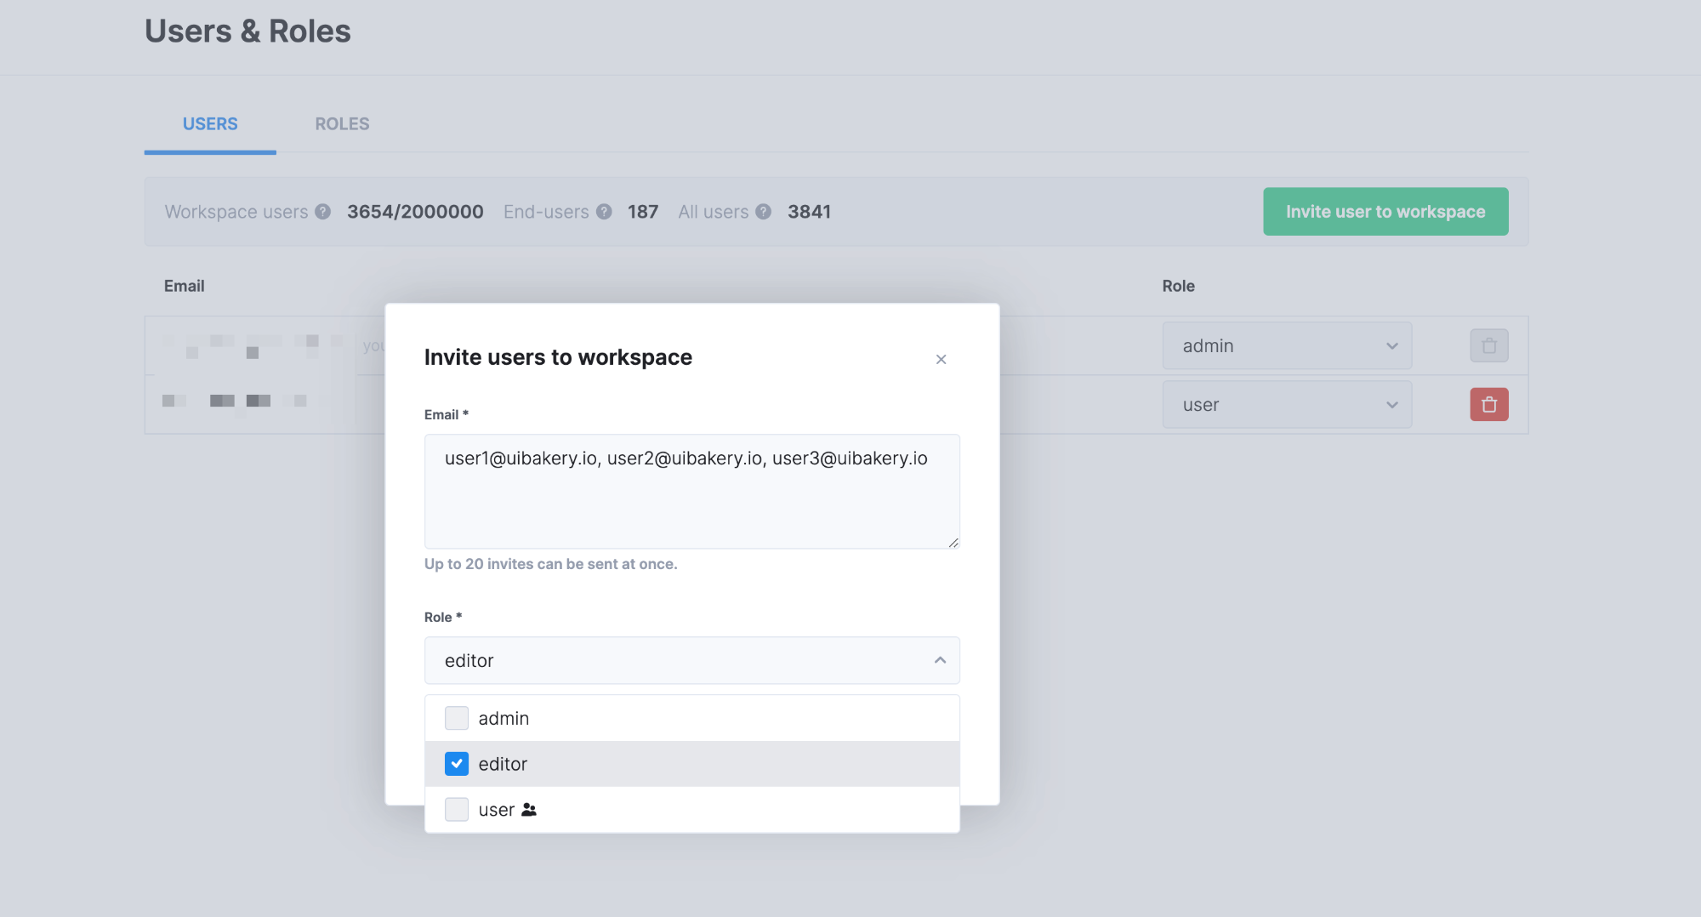Viewport: 1701px width, 917px height.
Task: Click inside the Email addresses text area
Action: 691,502
